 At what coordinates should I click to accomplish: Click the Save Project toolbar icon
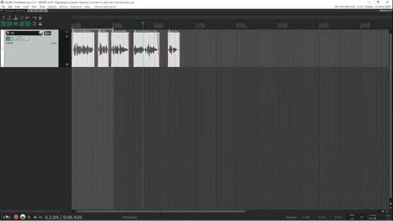coord(16,18)
